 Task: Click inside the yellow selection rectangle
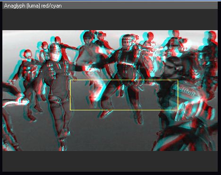tap(124, 95)
